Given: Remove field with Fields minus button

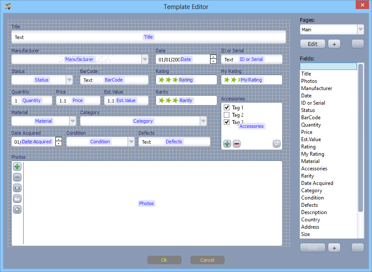Looking at the screenshot, I should pyautogui.click(x=357, y=248).
